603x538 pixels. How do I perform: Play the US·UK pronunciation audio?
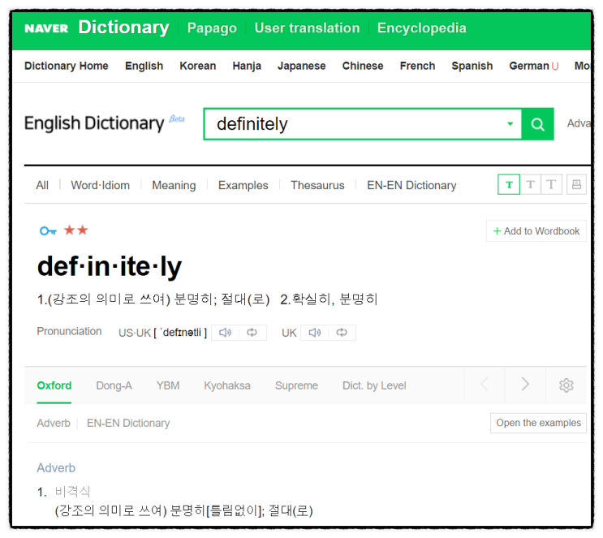pyautogui.click(x=226, y=333)
